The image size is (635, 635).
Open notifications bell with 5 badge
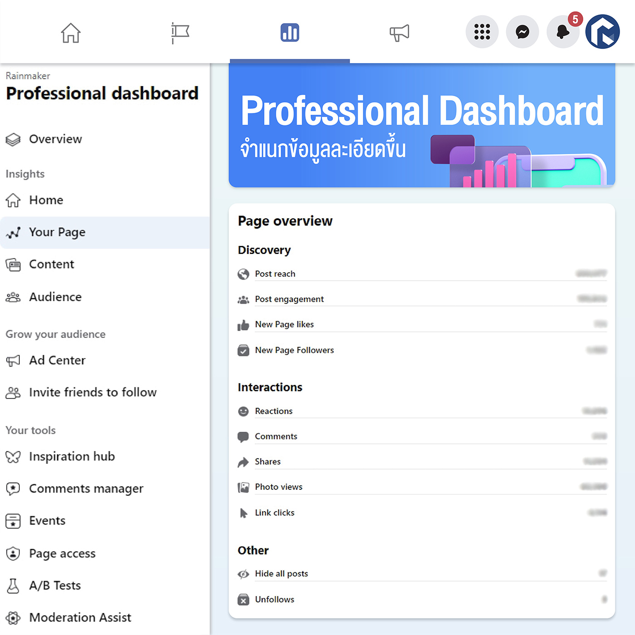coord(563,32)
